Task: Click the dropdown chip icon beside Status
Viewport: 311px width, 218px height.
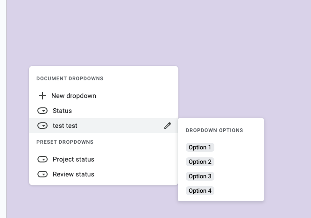Action: tap(42, 111)
